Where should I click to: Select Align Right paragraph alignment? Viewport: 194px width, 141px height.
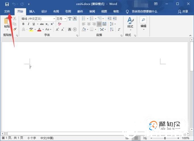pyautogui.click(x=94, y=24)
